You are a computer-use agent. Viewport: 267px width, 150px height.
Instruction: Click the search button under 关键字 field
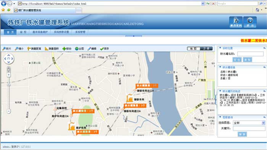coord(242,134)
